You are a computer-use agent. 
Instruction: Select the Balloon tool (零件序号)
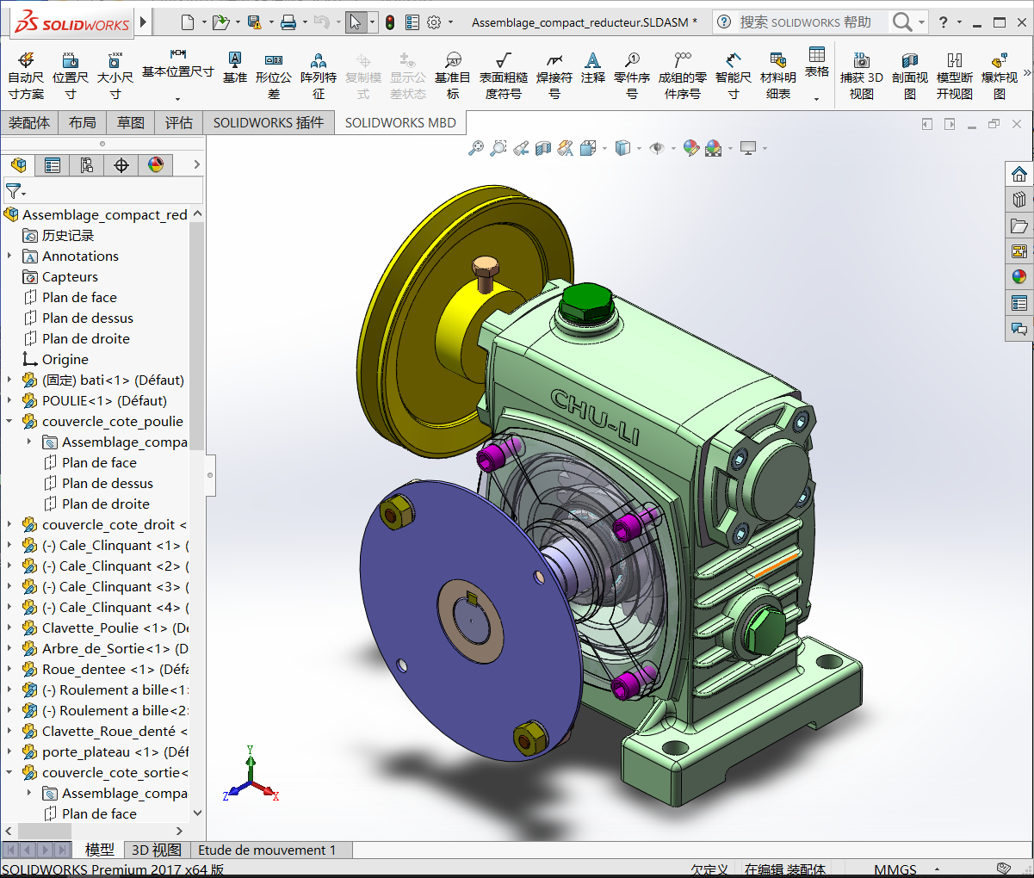click(x=632, y=76)
